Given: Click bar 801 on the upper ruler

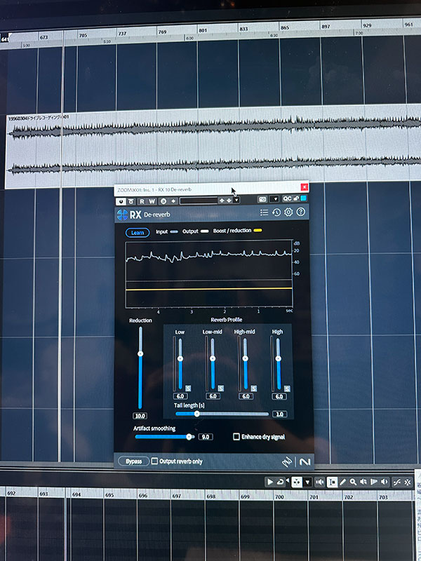Looking at the screenshot, I should 203,30.
